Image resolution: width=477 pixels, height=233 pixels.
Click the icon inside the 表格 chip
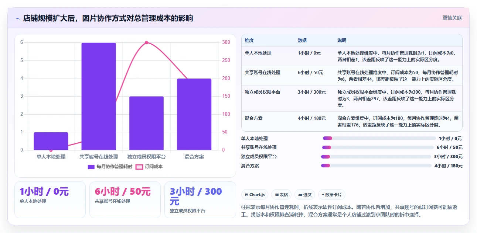277,195
